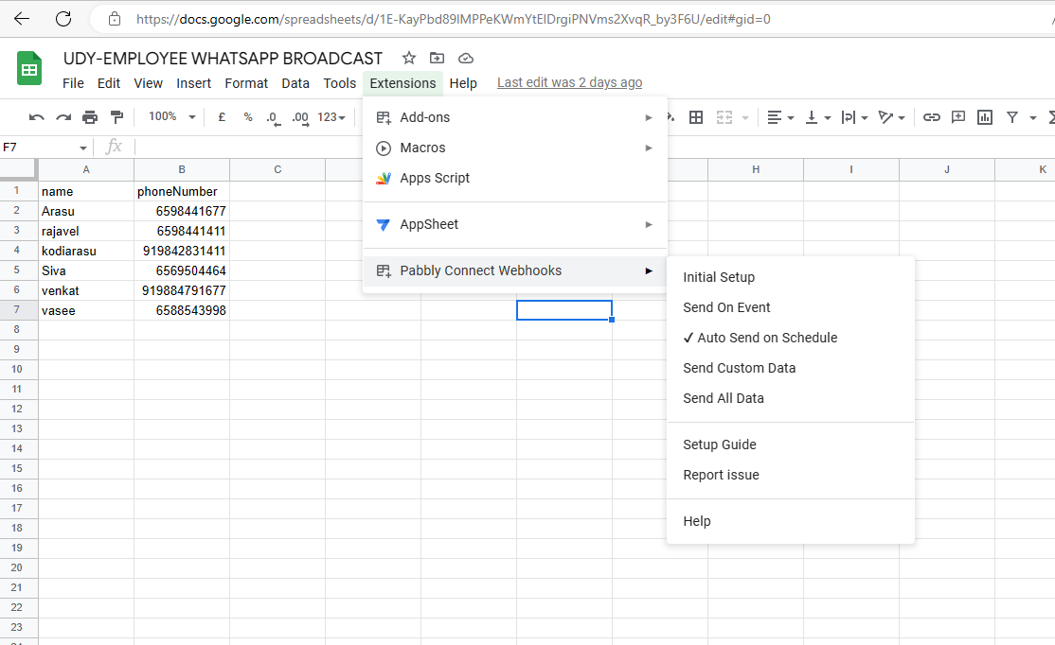Move document using the folder icon
1055x645 pixels.
click(x=437, y=59)
